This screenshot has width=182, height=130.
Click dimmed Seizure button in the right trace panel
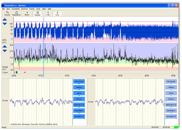171,99
